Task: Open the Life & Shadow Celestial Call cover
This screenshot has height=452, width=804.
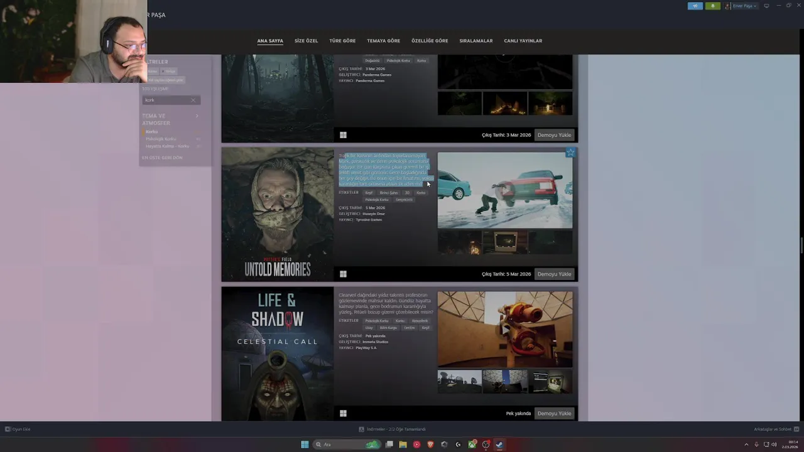Action: [x=278, y=354]
